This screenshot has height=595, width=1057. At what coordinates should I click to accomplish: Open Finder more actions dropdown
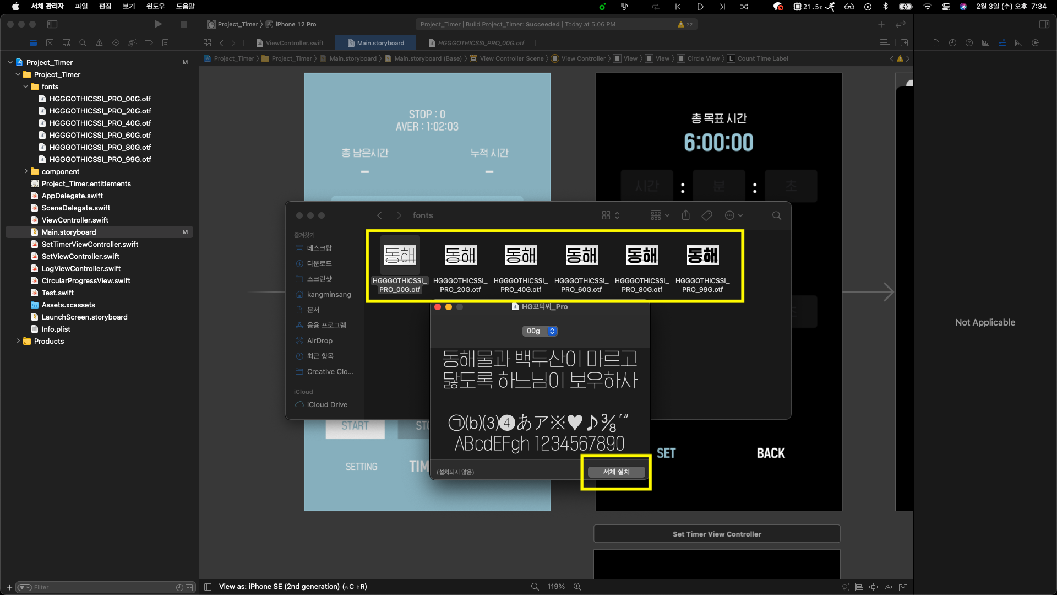[734, 215]
